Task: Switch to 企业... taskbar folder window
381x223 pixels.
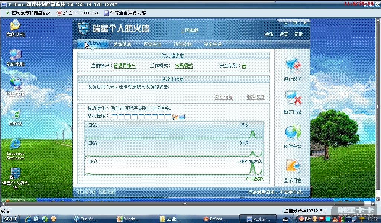Action: (171, 219)
